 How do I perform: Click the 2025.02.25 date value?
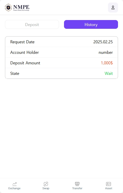[x=103, y=42]
